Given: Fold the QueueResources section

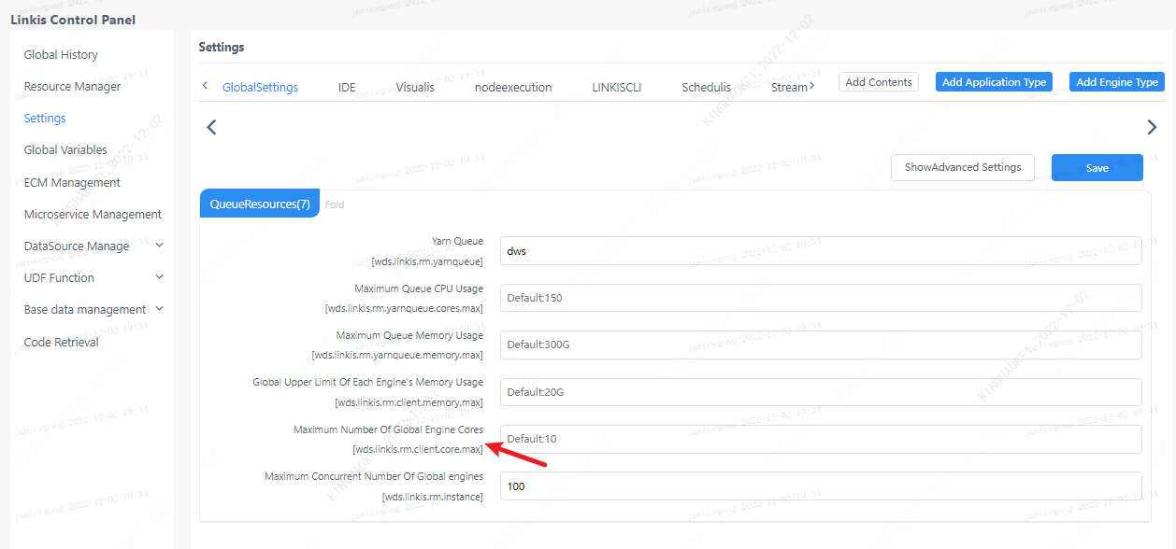Looking at the screenshot, I should click(335, 204).
